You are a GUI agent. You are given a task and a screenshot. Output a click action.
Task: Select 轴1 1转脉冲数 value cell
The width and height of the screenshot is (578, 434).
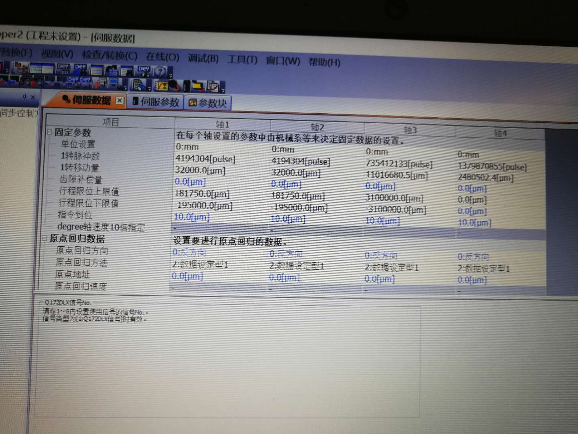tap(205, 159)
